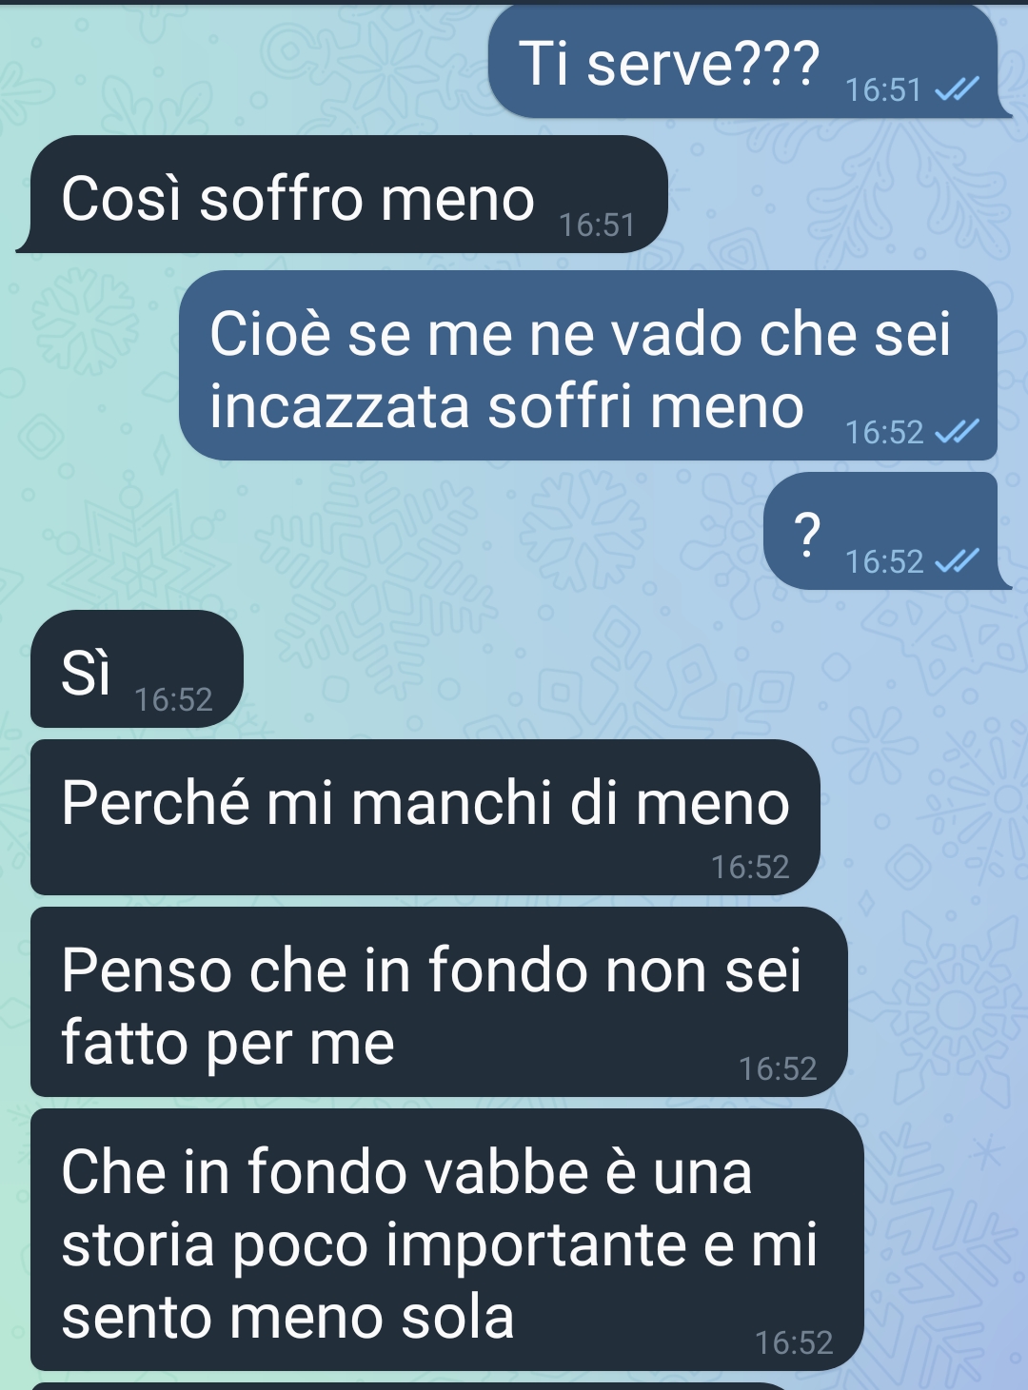
Task: Tap the 'Penso che in fondo non sei fatto per me' bubble
Action: 439,1002
